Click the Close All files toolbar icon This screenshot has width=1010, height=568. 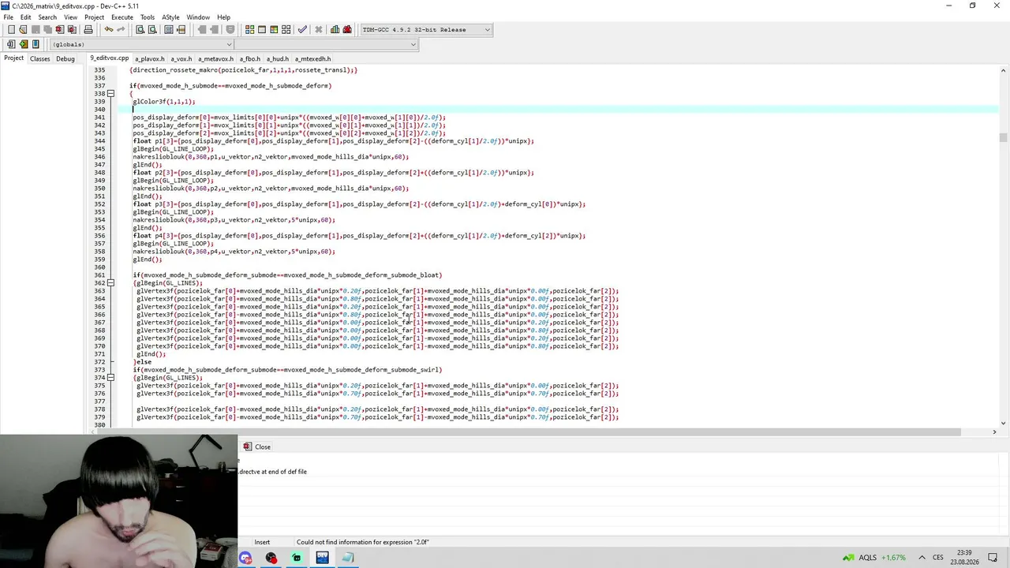tap(72, 30)
